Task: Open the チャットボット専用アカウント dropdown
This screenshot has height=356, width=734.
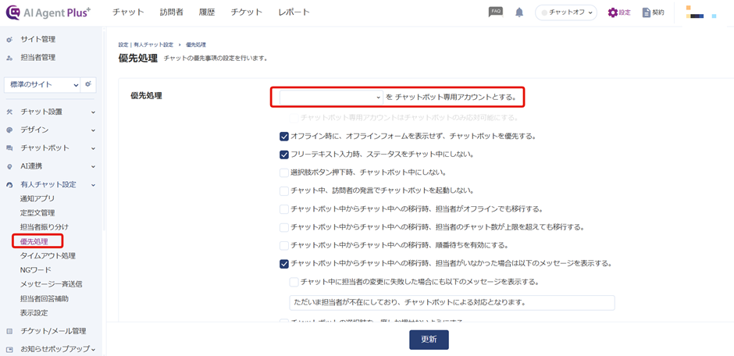Action: [x=331, y=98]
